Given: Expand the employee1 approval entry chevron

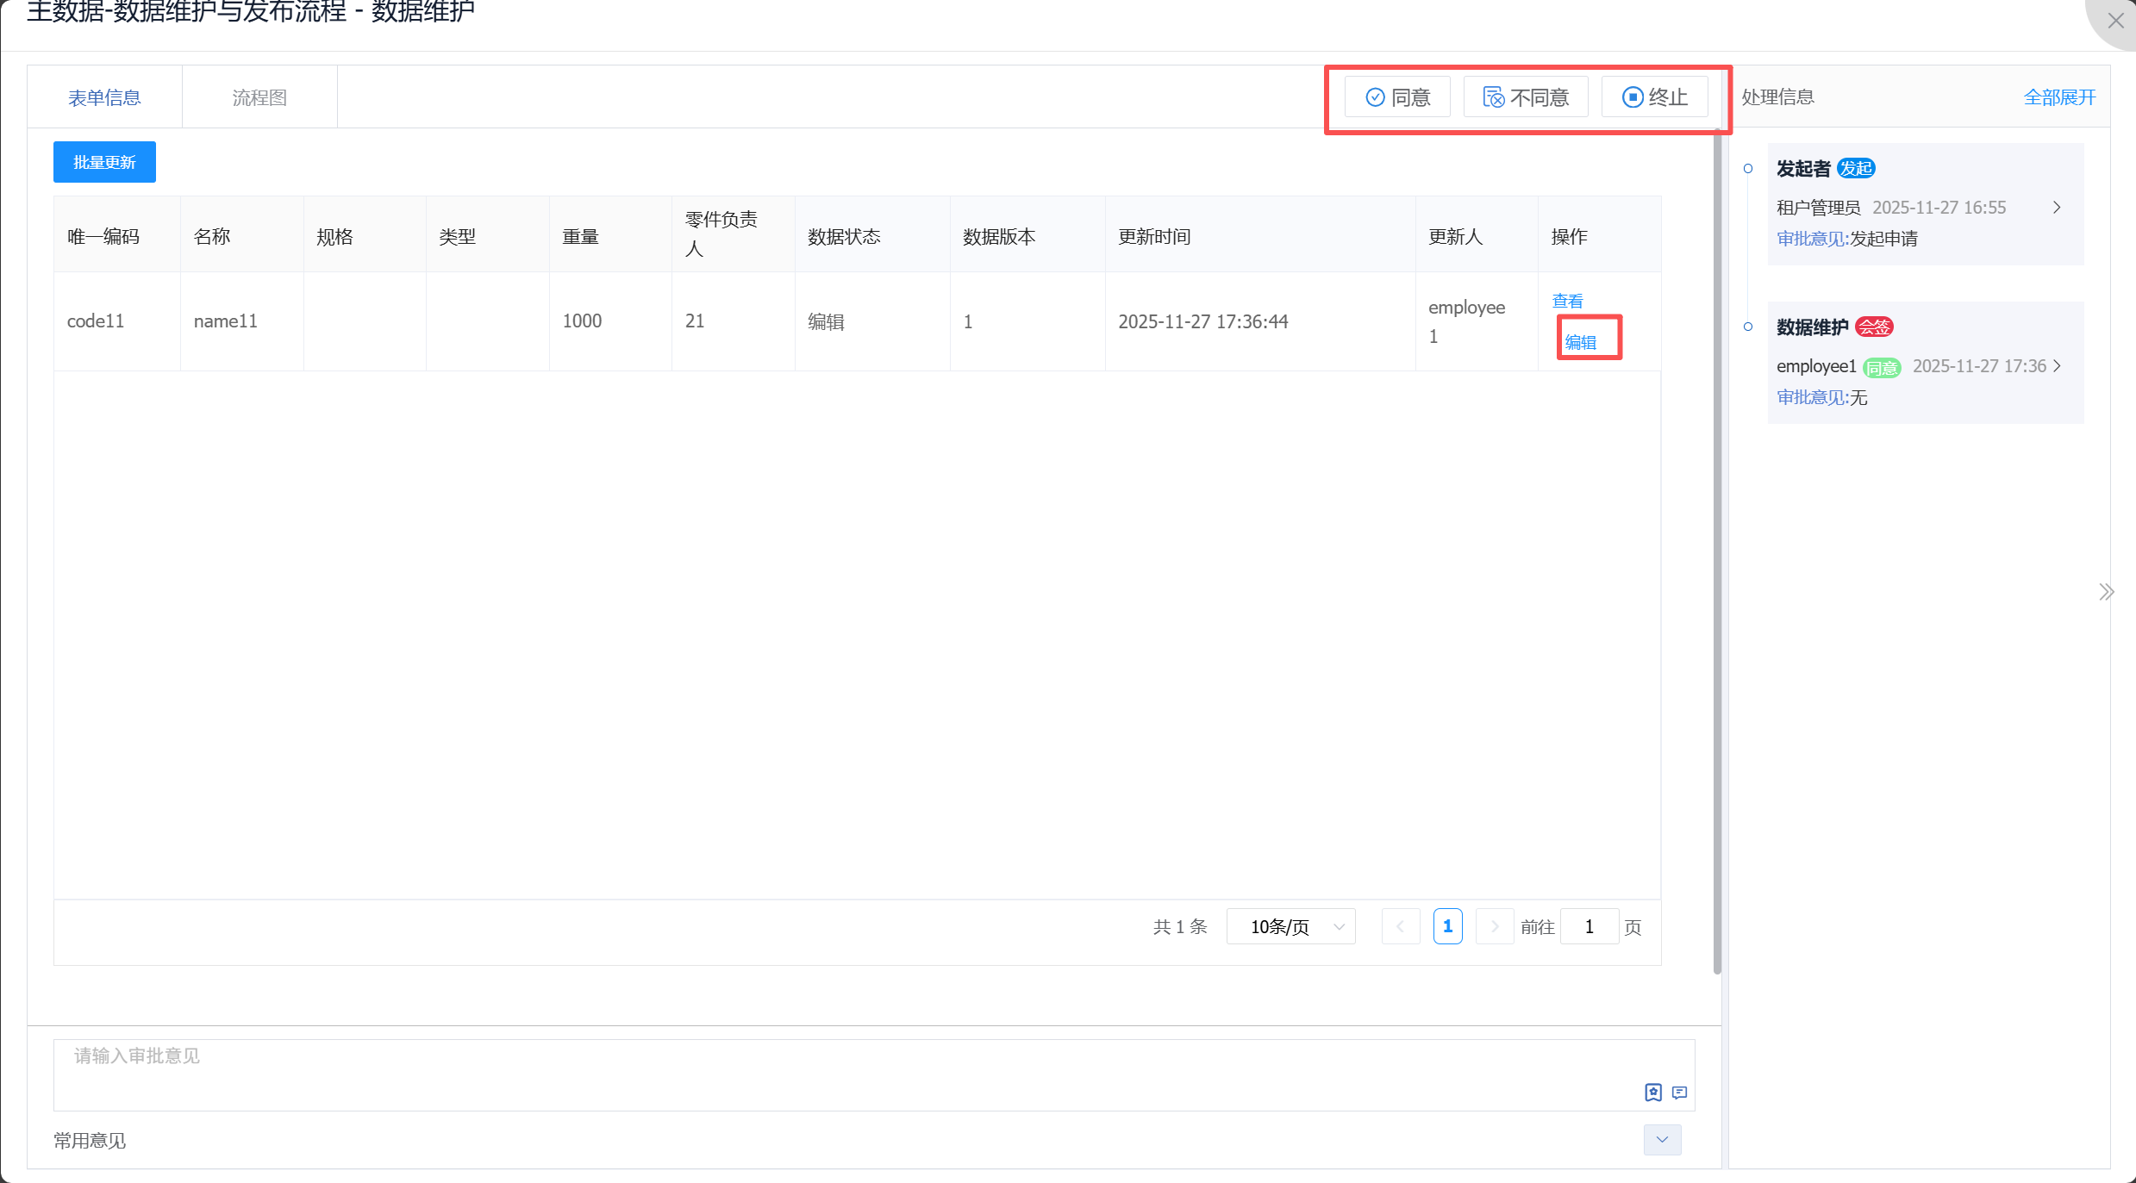Looking at the screenshot, I should 2057,366.
